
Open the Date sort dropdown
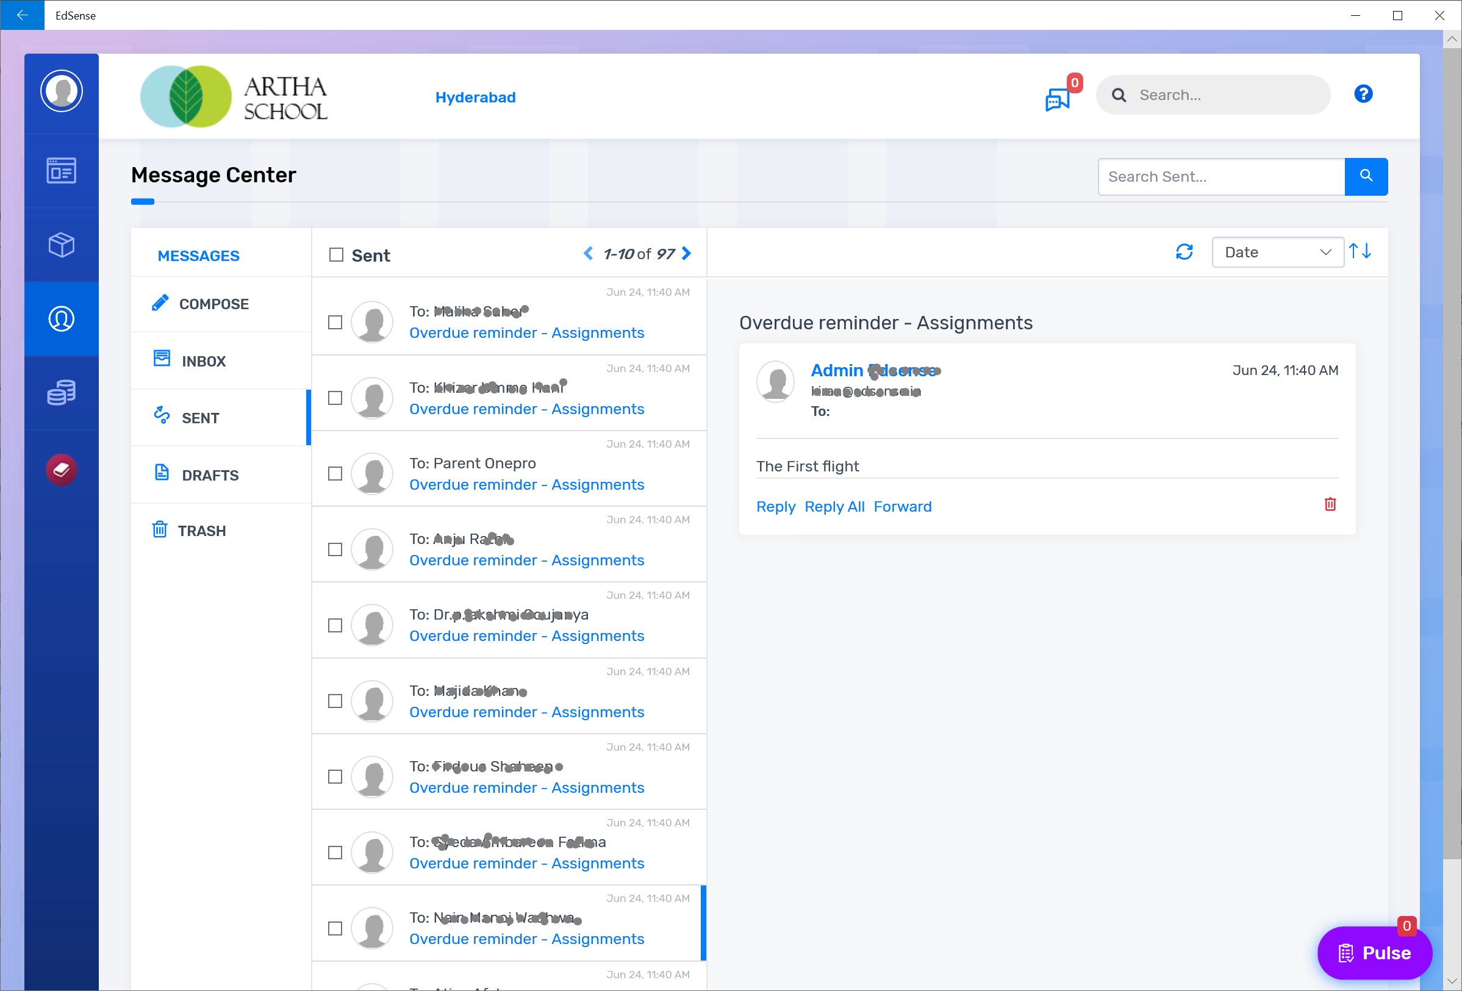click(x=1277, y=252)
